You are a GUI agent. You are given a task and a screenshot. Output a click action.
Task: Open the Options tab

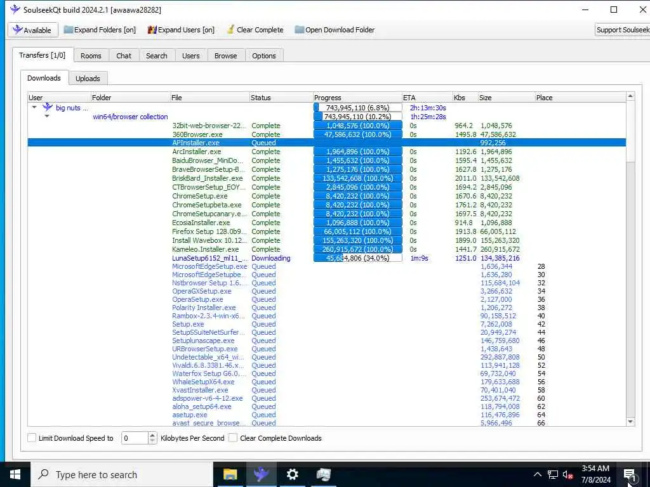click(263, 56)
